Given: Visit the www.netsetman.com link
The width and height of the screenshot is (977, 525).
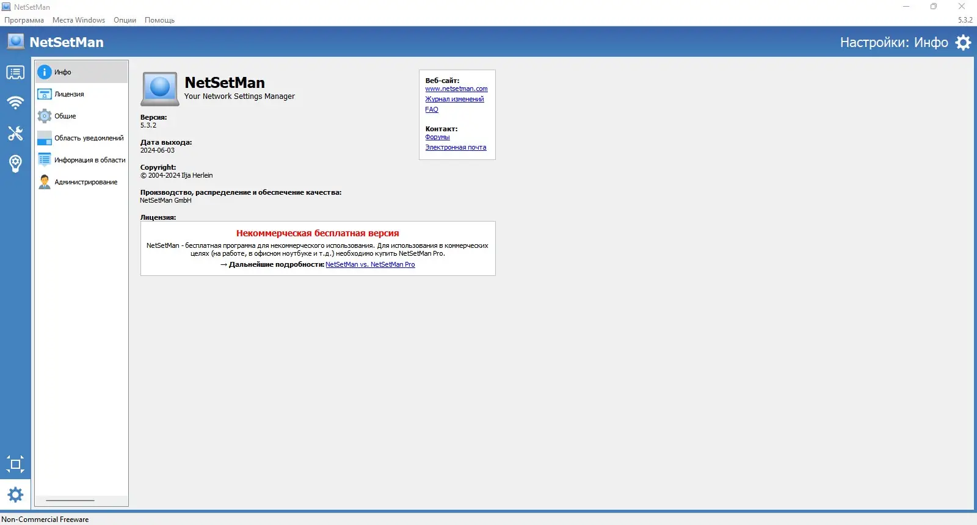Looking at the screenshot, I should click(456, 89).
